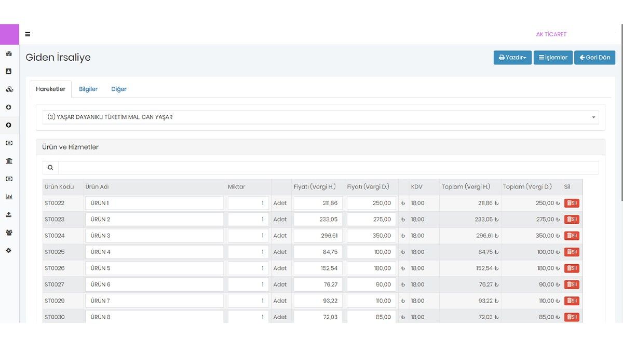Open the users group icon in sidebar

point(9,233)
